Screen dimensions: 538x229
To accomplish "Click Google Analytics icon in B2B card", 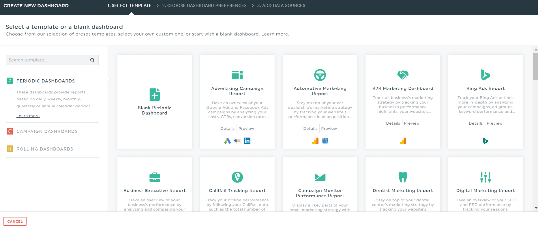I will 403,141.
